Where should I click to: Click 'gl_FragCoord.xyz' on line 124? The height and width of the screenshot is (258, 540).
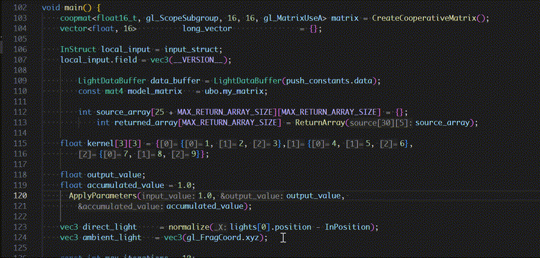223,238
